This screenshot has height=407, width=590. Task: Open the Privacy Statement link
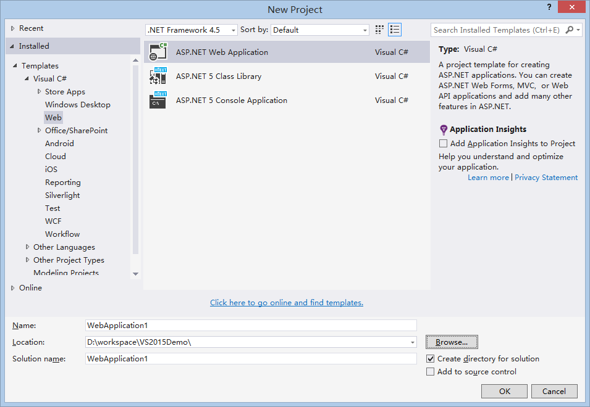546,178
